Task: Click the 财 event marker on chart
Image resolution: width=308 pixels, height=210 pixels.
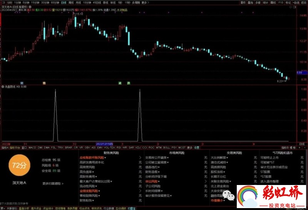Action: (22, 83)
